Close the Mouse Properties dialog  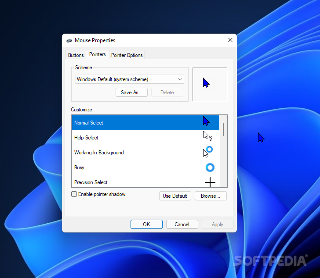pos(230,40)
